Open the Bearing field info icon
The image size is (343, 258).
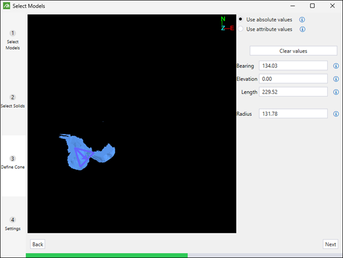point(336,66)
